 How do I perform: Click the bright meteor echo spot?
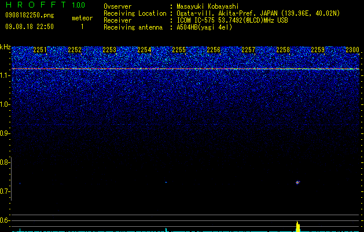click(297, 182)
